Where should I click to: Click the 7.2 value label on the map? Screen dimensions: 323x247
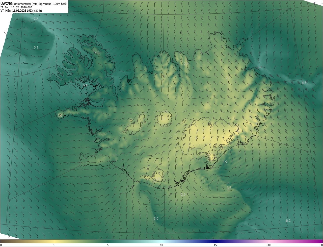(x=36, y=19)
